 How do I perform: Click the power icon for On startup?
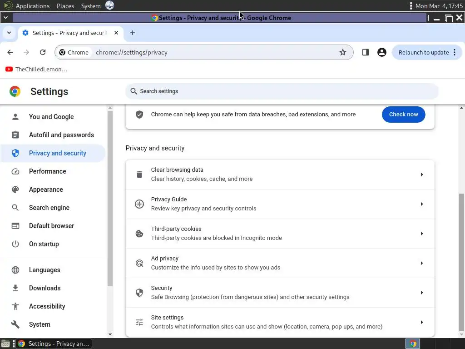(15, 244)
